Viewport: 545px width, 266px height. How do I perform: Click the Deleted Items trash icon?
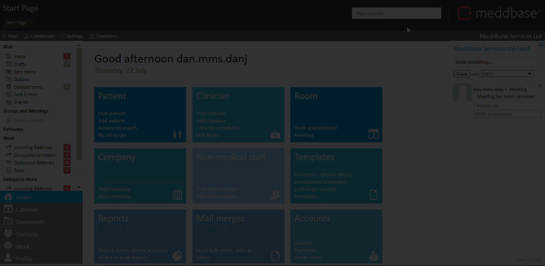[x=9, y=87]
